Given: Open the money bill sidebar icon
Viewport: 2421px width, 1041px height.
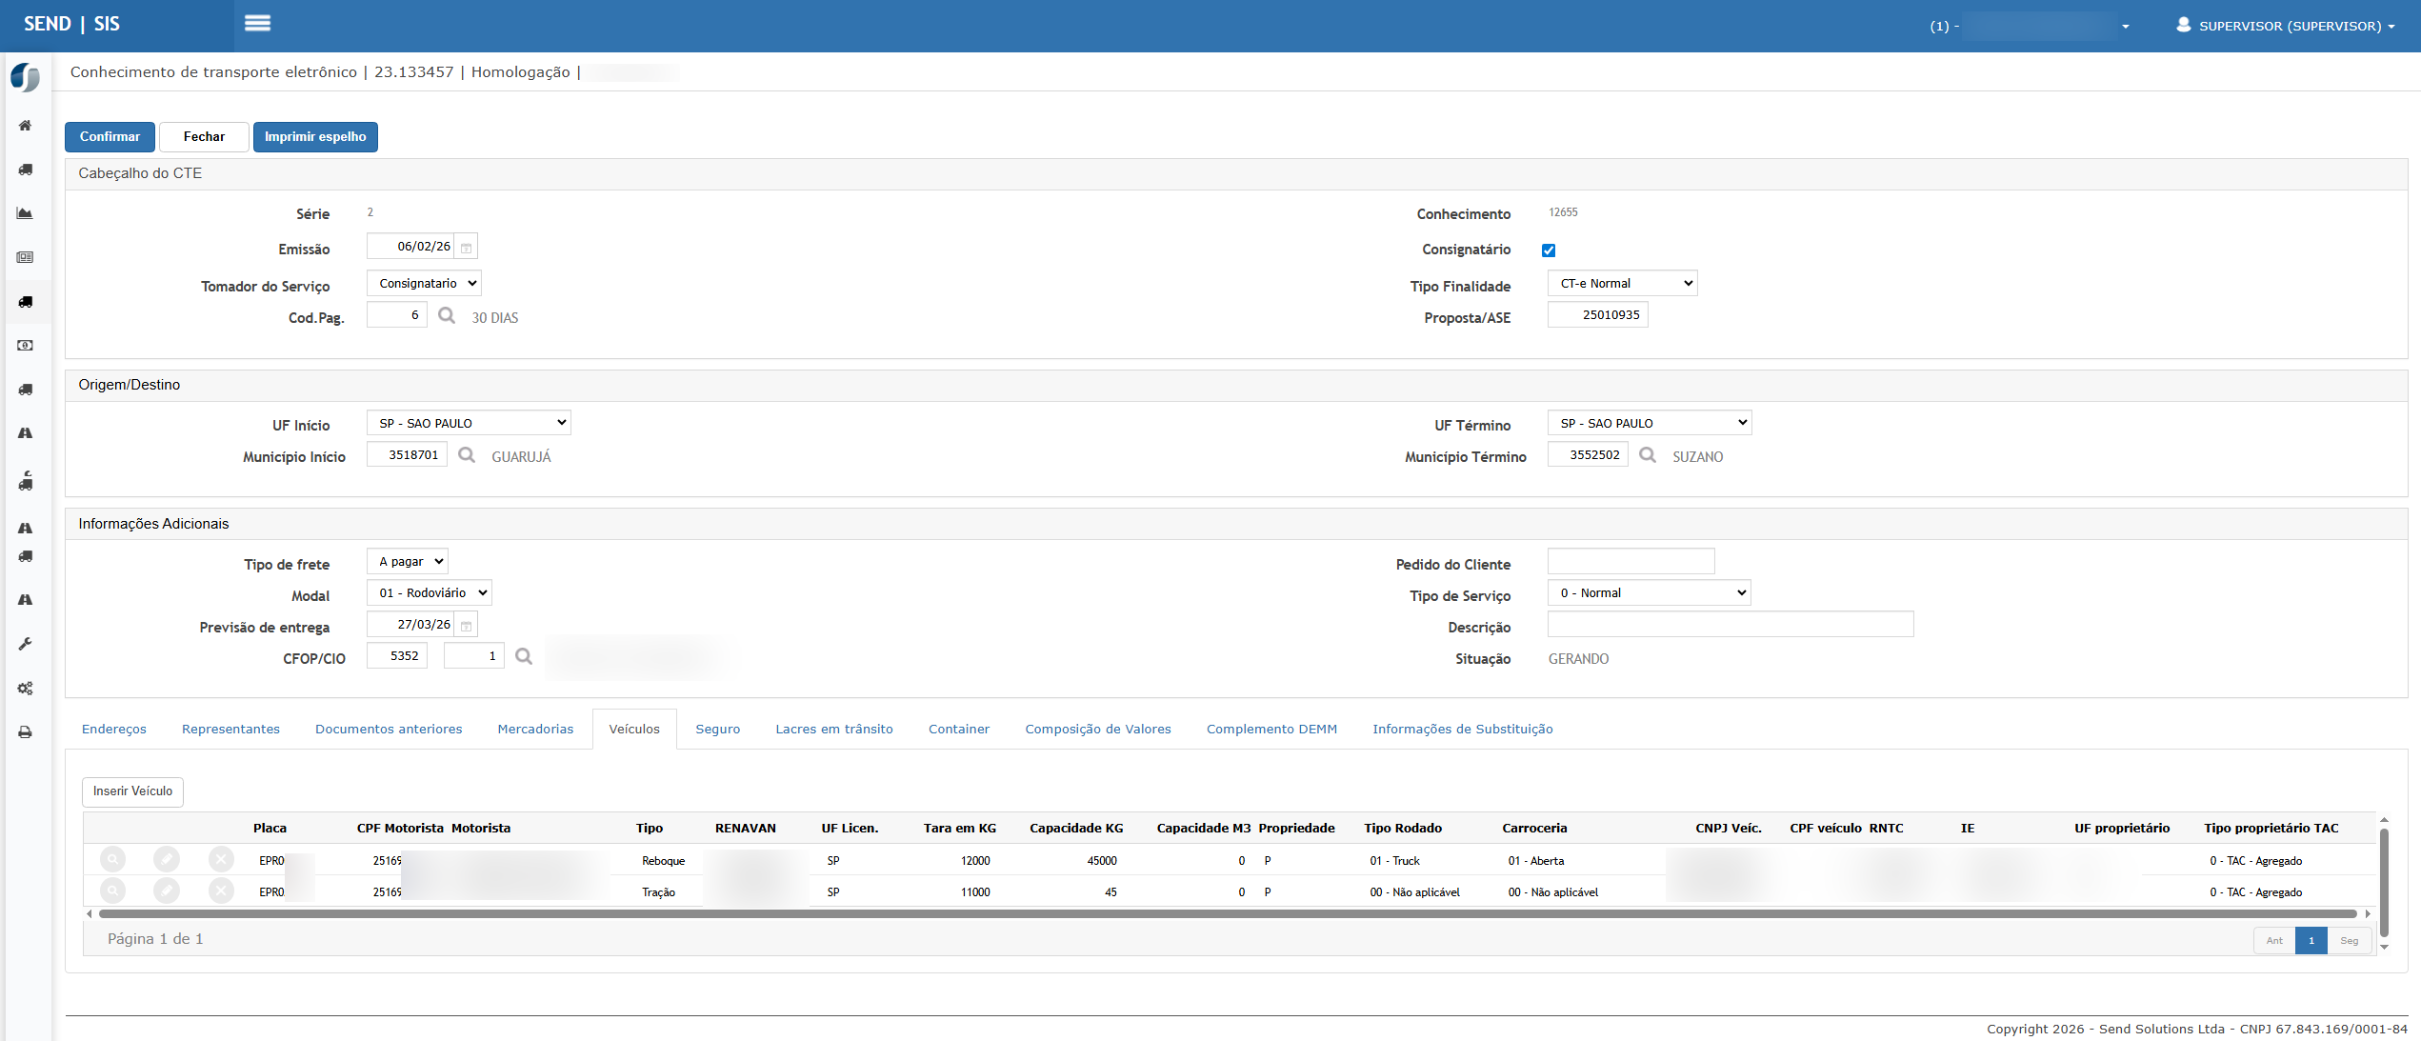Looking at the screenshot, I should (x=26, y=346).
